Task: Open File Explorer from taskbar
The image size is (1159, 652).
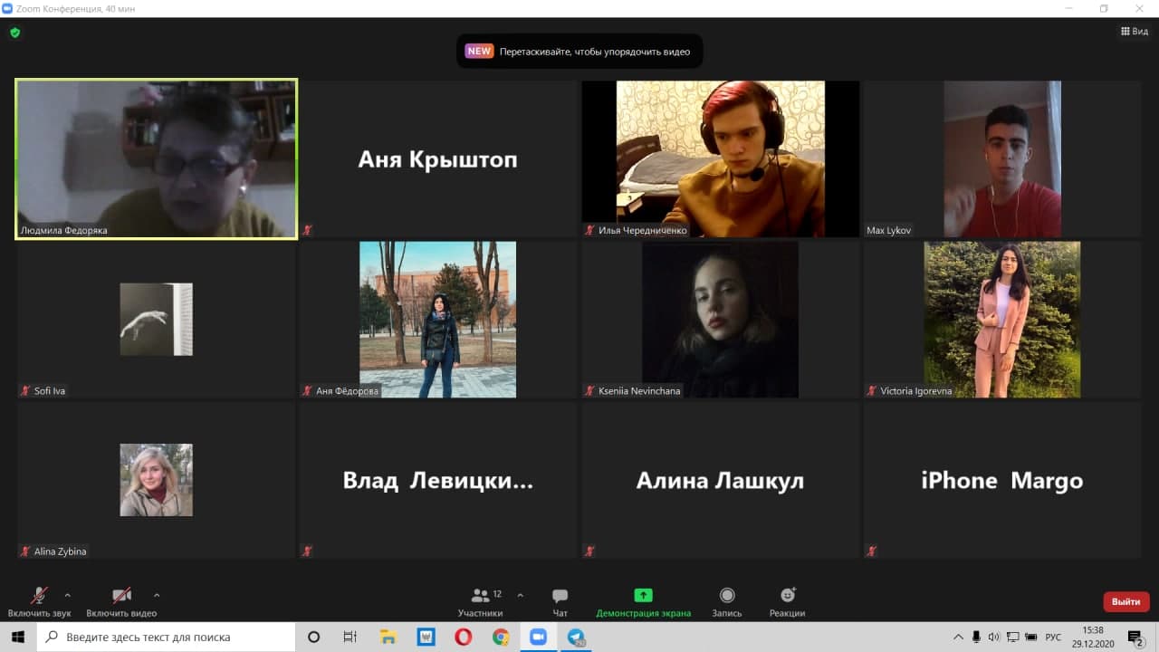Action: pyautogui.click(x=388, y=637)
